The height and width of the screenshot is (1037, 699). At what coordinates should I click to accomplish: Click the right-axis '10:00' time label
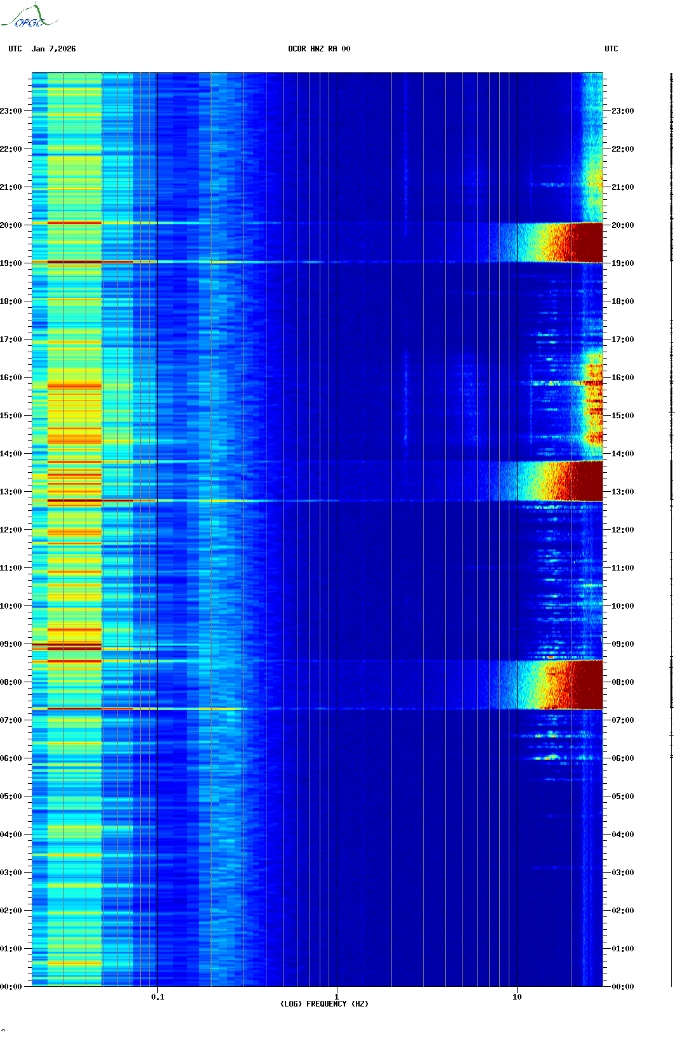623,606
